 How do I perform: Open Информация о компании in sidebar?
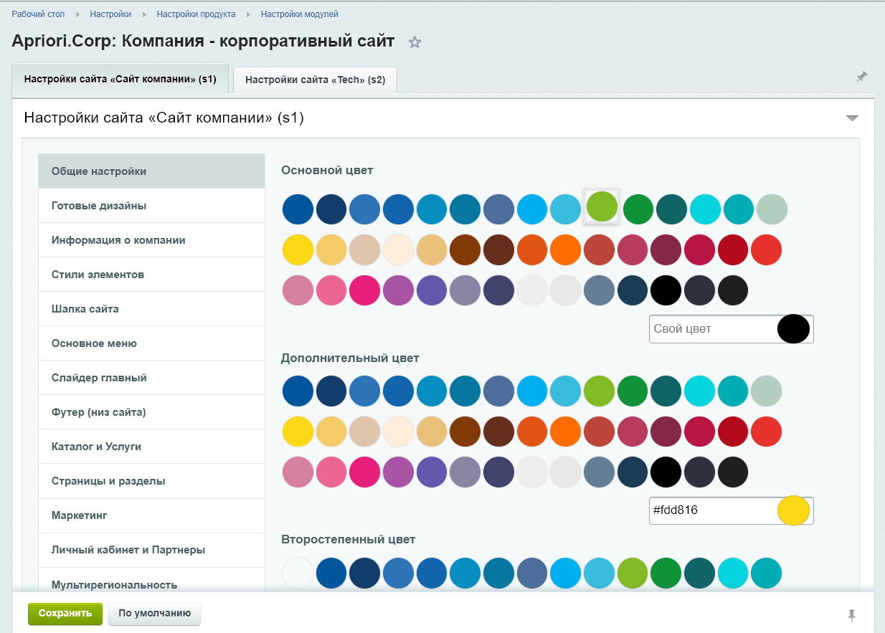[x=118, y=240]
